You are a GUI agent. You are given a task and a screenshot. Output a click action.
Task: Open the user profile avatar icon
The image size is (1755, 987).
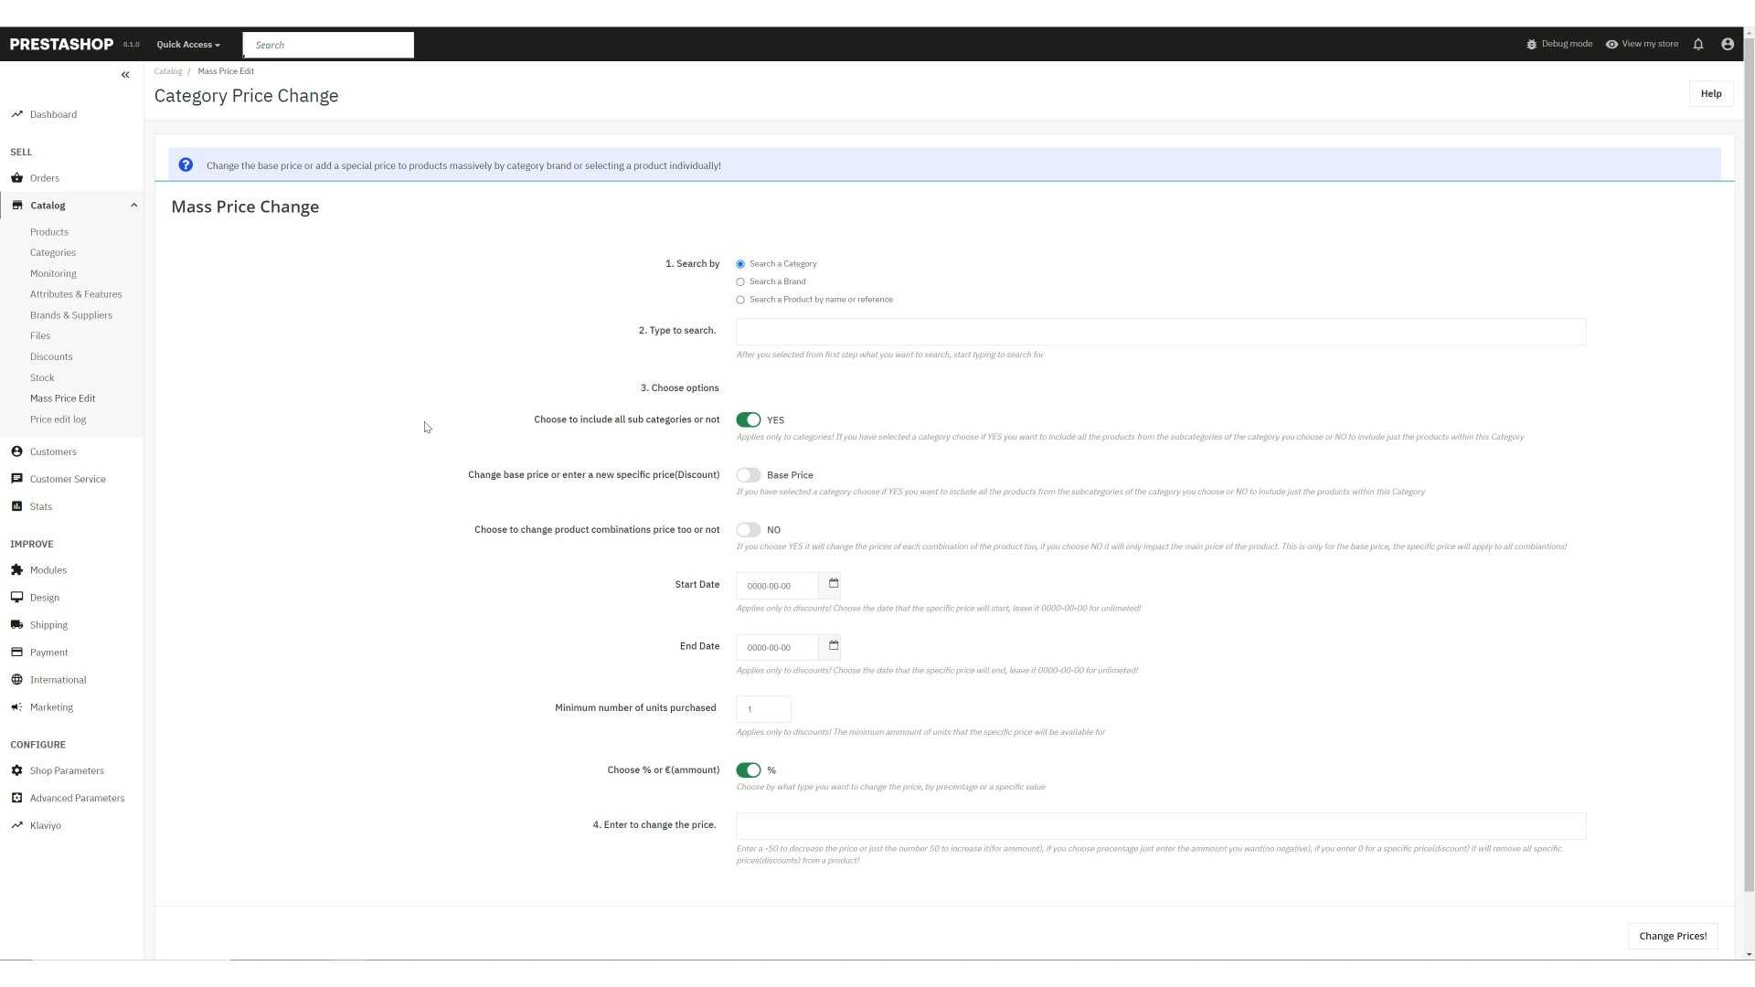pyautogui.click(x=1727, y=44)
